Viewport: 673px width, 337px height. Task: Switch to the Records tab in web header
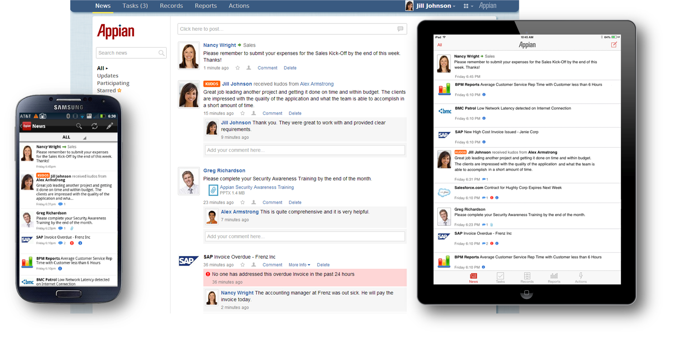171,6
